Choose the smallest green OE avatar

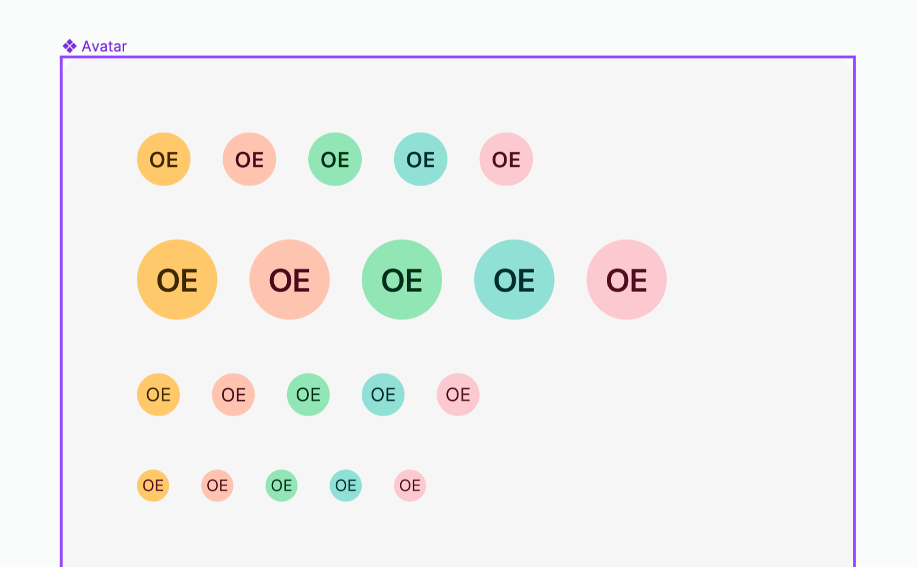click(282, 485)
